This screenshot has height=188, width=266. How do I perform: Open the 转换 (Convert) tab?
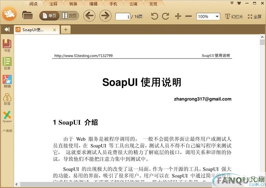click(74, 4)
